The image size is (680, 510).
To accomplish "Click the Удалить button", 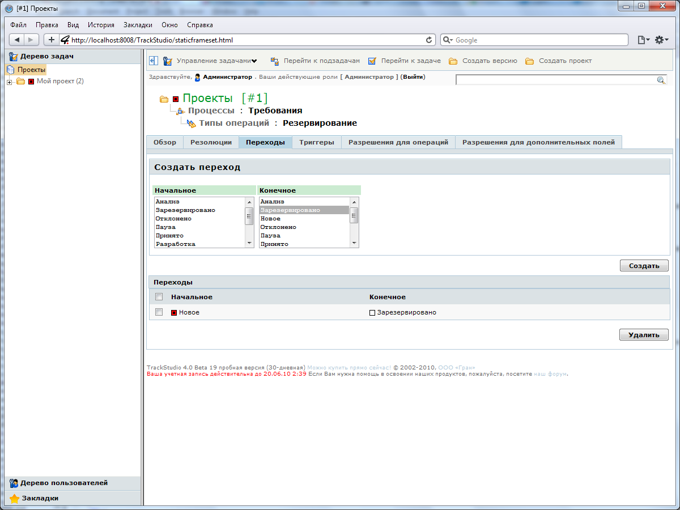I will coord(644,335).
